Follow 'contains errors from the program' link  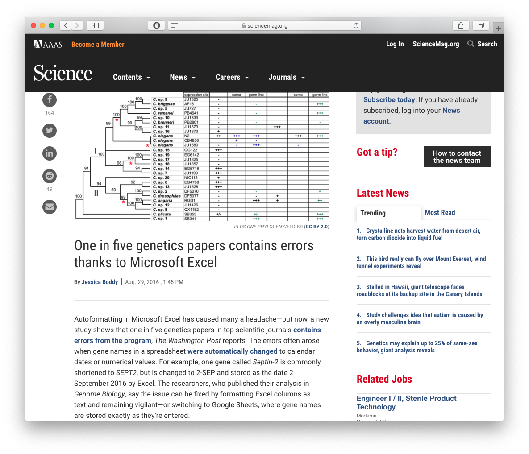[x=197, y=335]
